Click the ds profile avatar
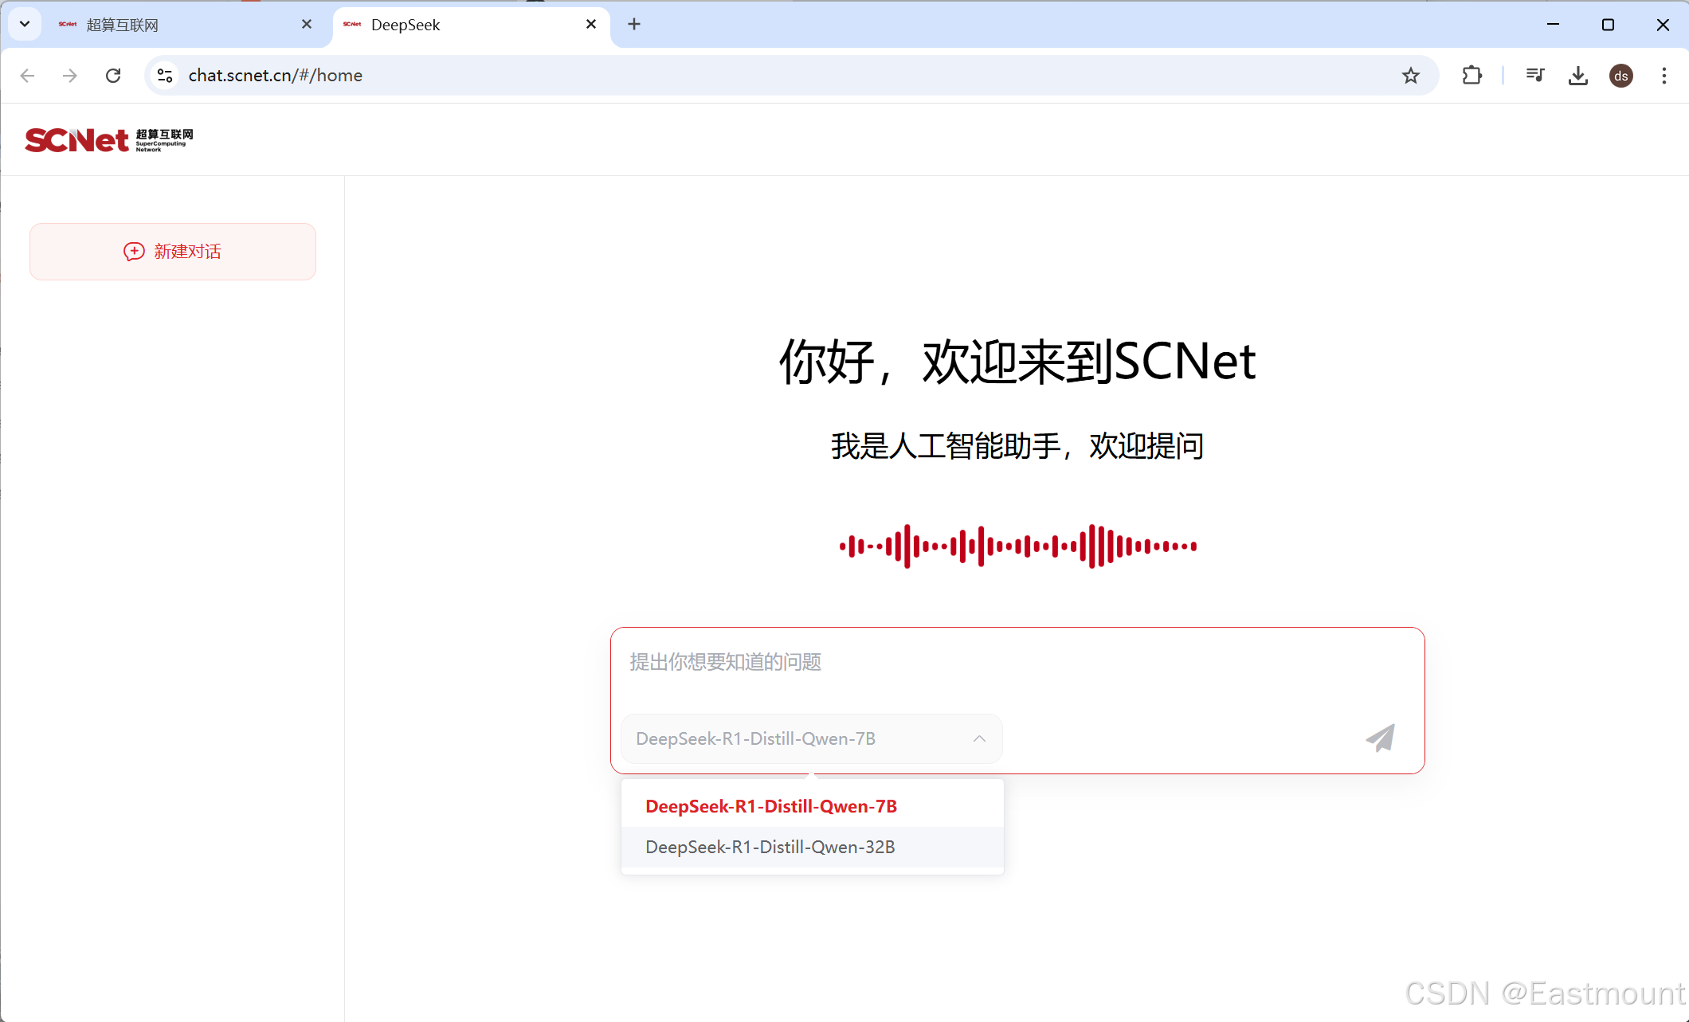The width and height of the screenshot is (1689, 1022). pos(1621,76)
